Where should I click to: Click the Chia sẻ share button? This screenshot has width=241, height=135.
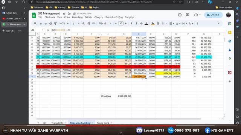click(x=213, y=15)
